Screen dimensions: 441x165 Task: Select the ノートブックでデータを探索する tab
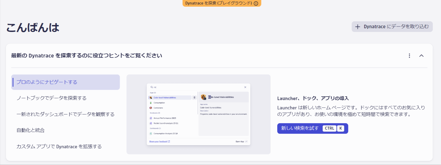point(66,98)
